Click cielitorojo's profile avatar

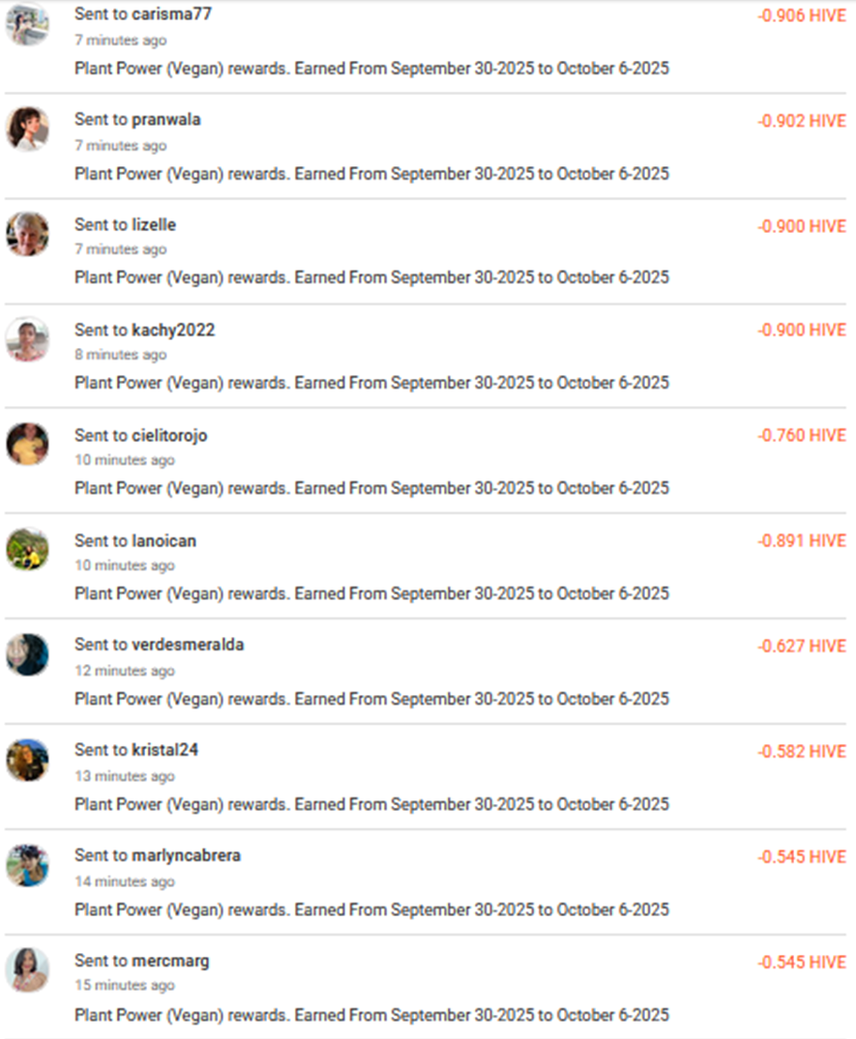pos(27,445)
